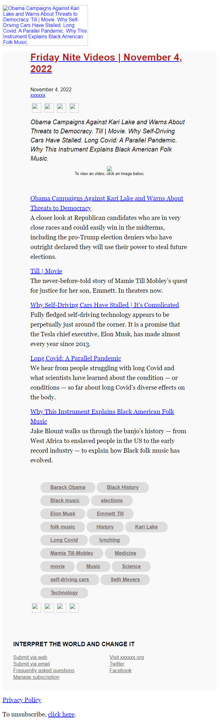
Task: Click the second social share icon above the footer
Action: pyautogui.click(x=49, y=608)
